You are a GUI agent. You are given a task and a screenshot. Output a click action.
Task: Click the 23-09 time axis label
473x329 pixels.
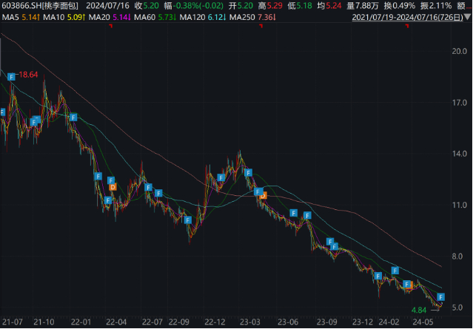coord(327,322)
